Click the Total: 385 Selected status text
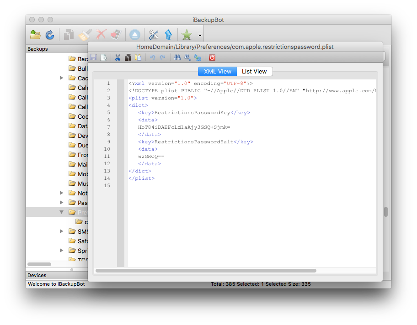 pos(261,284)
